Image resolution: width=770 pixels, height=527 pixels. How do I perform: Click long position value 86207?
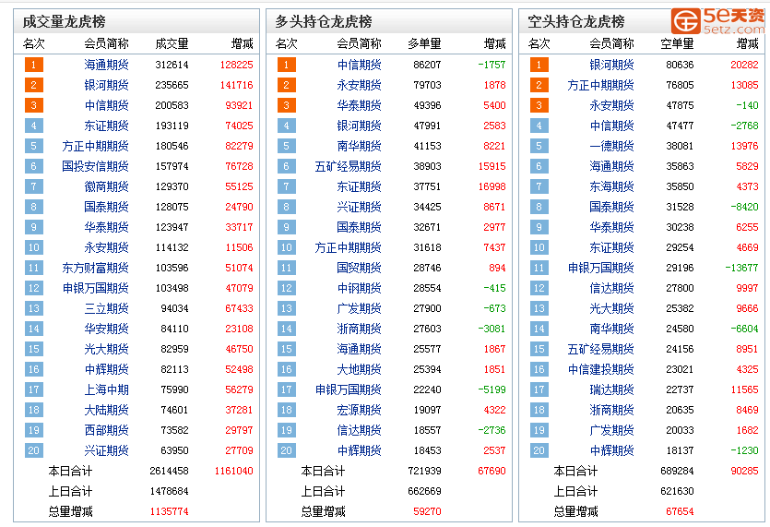click(x=427, y=65)
